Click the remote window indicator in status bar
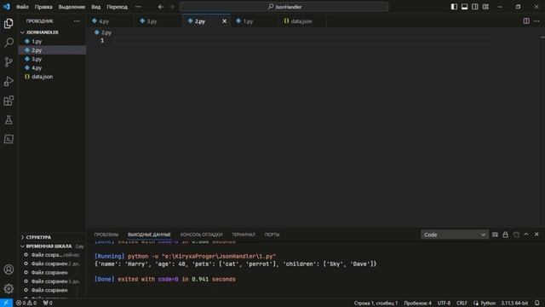 pos(6,303)
